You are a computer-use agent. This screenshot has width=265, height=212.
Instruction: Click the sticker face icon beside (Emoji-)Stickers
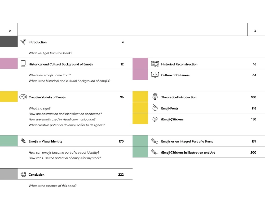tap(155, 119)
